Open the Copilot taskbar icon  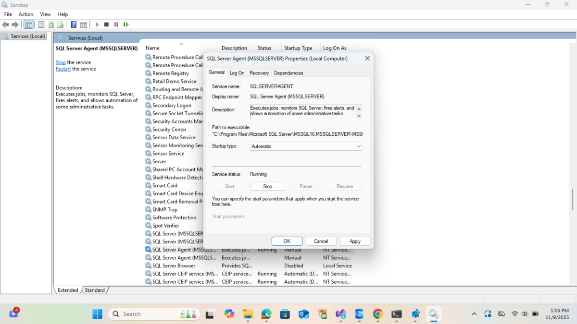229,314
